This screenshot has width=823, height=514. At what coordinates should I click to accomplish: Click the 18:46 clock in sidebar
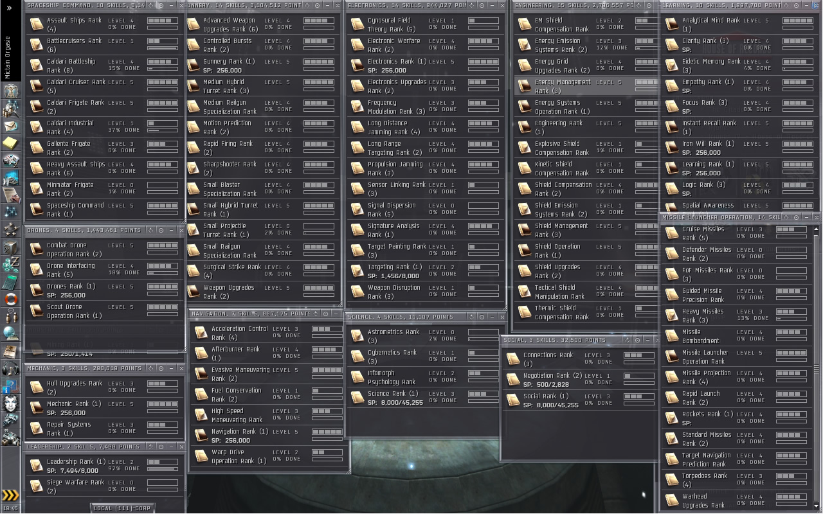pos(10,508)
